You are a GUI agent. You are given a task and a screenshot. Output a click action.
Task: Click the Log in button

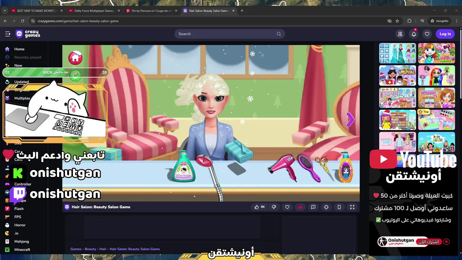click(x=445, y=34)
